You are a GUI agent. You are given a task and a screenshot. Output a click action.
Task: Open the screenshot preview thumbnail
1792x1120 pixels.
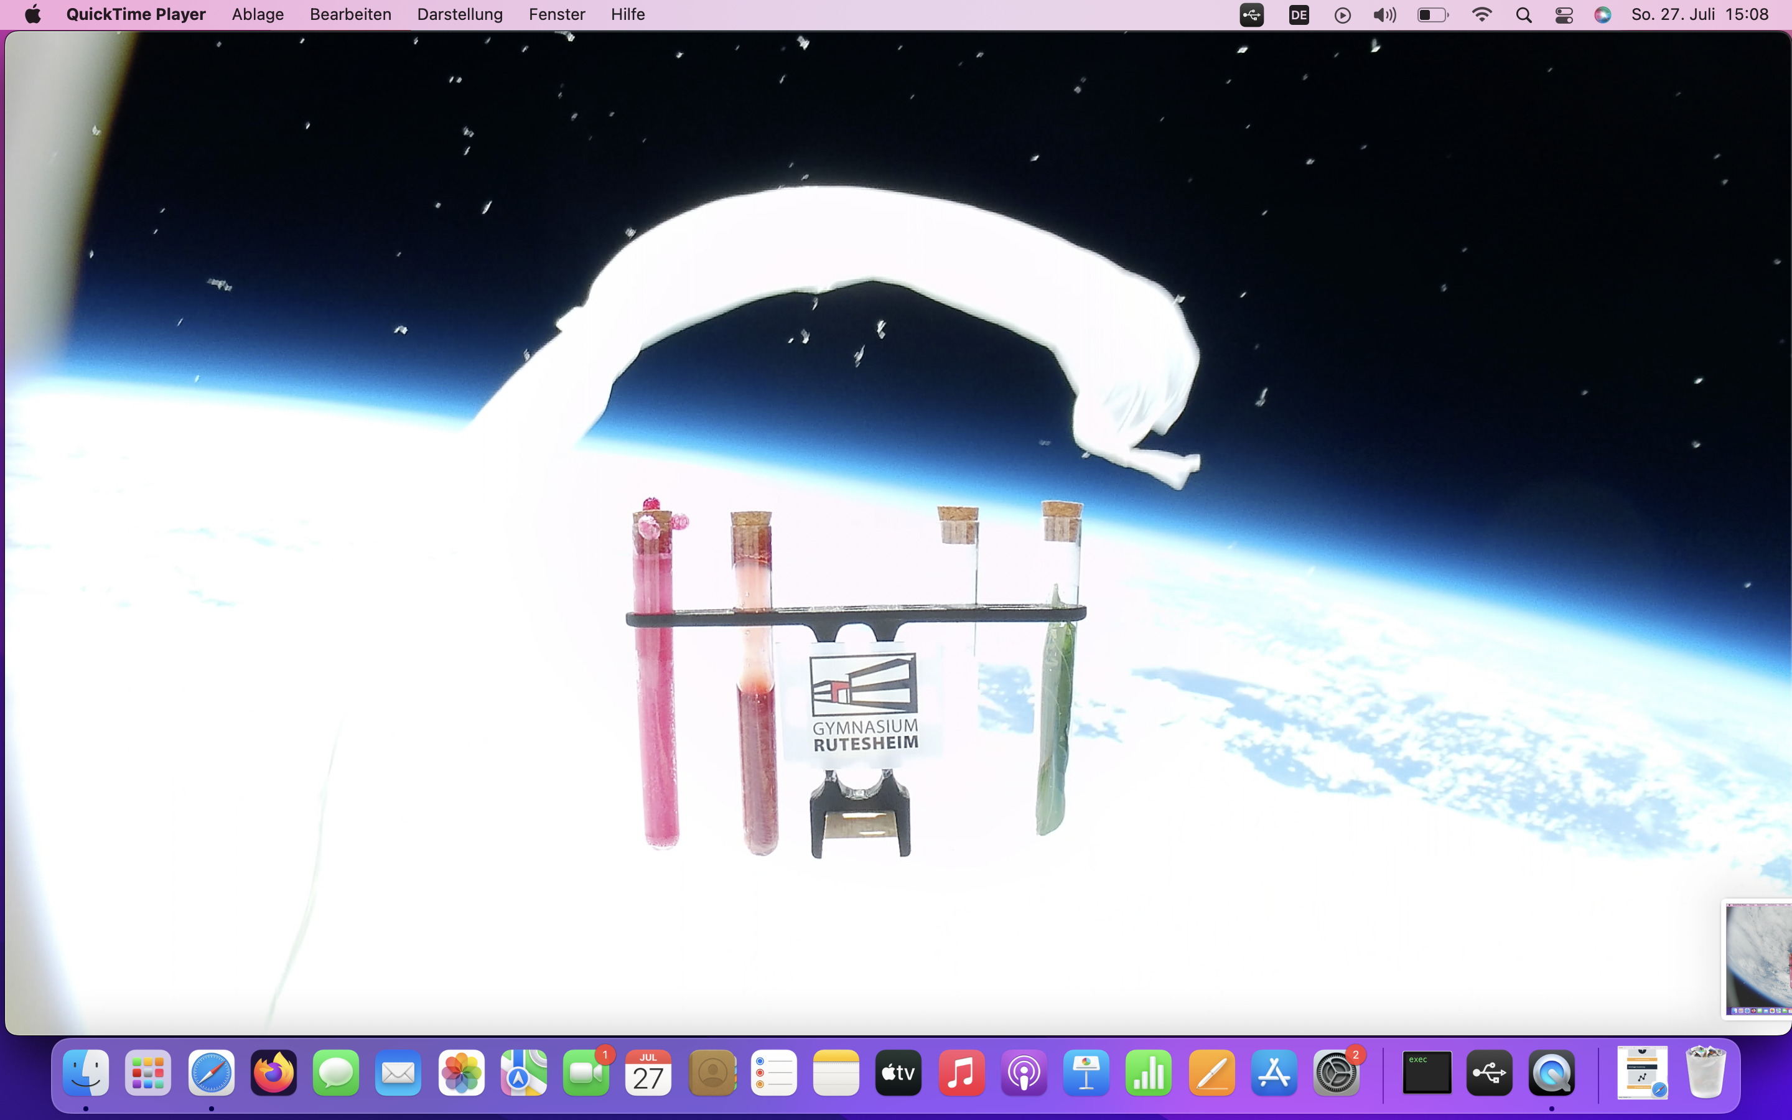[1758, 958]
